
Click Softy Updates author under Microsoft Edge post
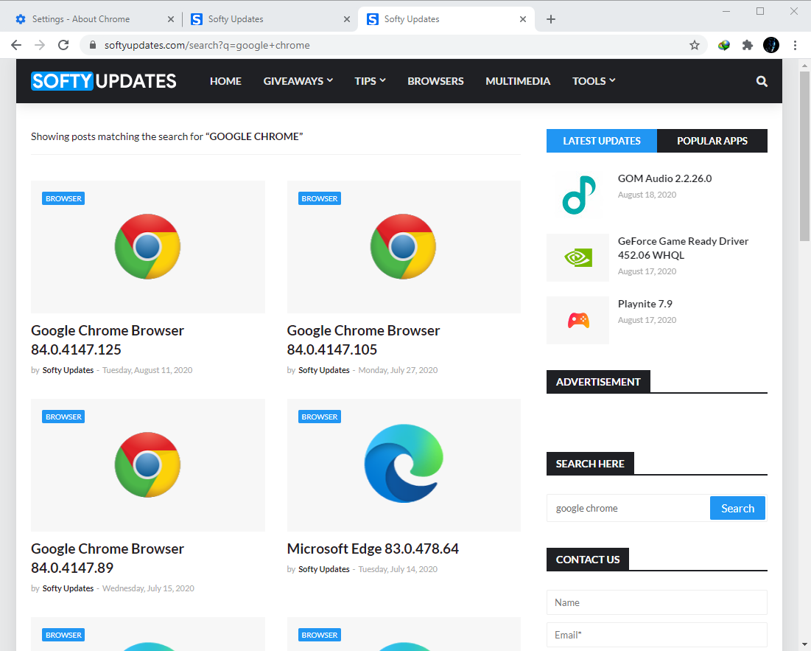324,569
